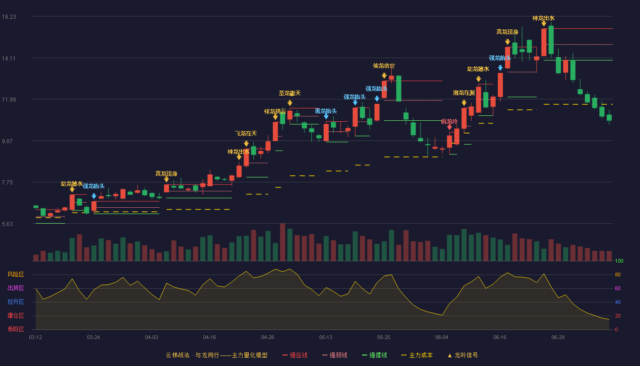This screenshot has width=640, height=366.
Task: Click blue arrow under 强龙抬头 below last 真龙现身
Action: point(500,68)
